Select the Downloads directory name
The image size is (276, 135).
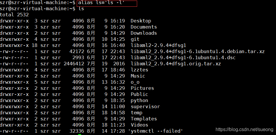144,33
